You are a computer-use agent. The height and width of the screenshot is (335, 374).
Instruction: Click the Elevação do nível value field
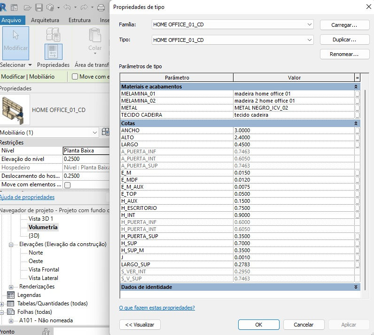click(x=86, y=159)
